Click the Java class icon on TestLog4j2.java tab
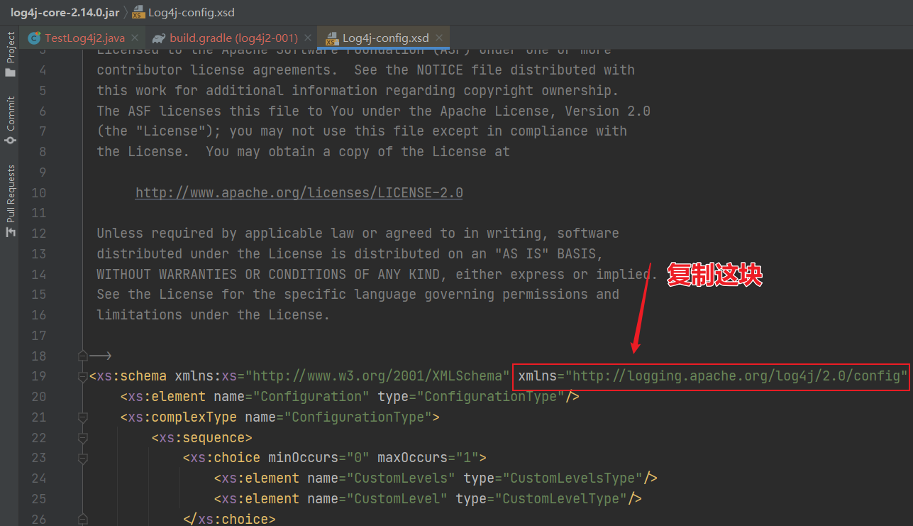 (34, 38)
